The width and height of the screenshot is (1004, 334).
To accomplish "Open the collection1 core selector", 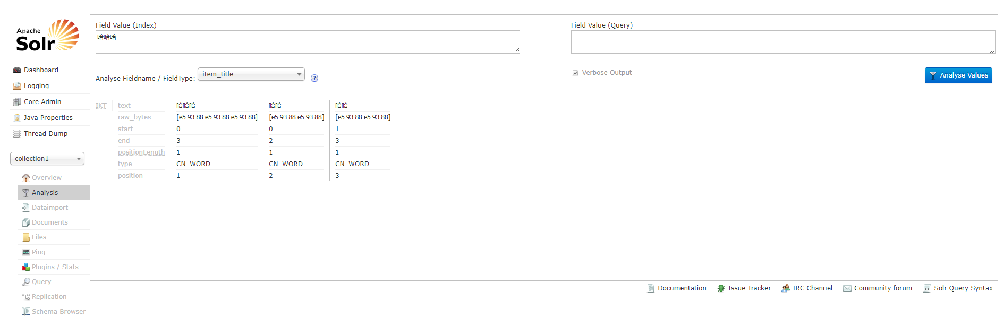I will coord(47,159).
